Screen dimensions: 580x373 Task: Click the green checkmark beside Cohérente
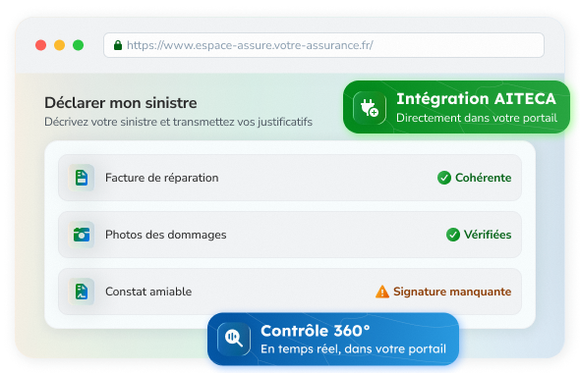(444, 178)
